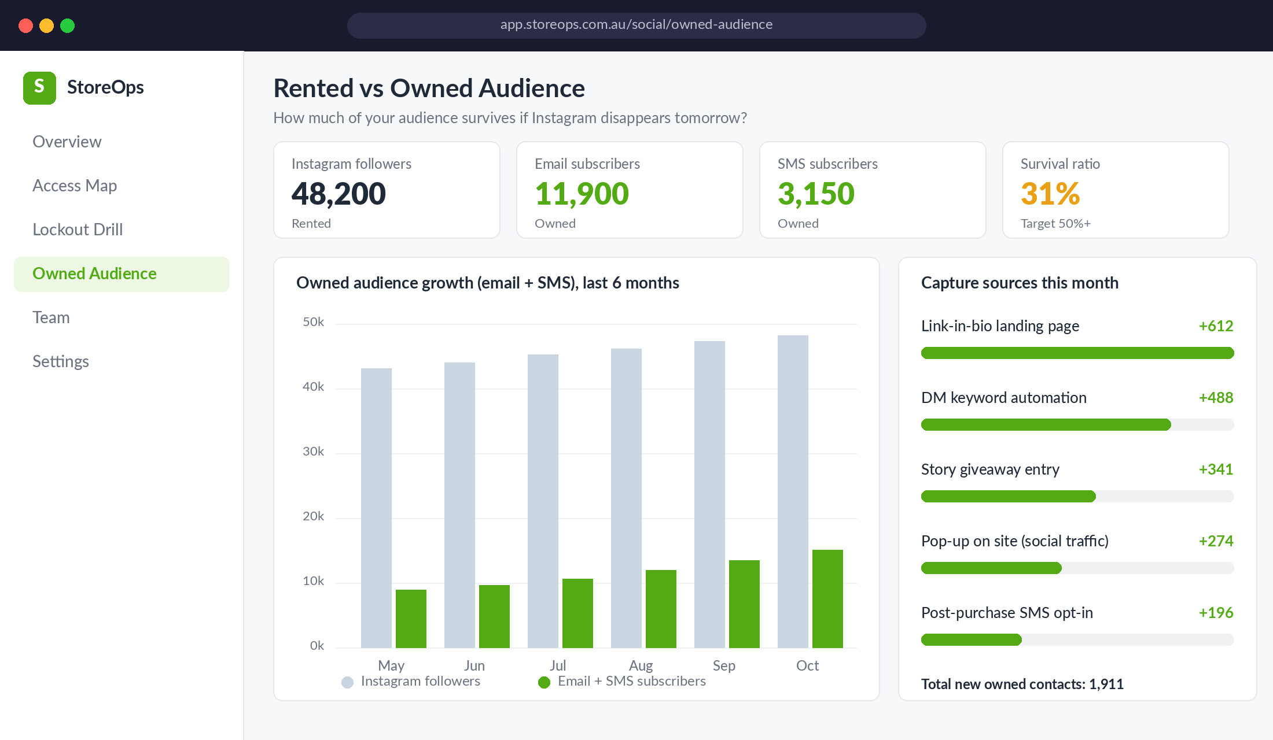Click the Aug Instagram followers grey bar
The height and width of the screenshot is (740, 1273).
tap(626, 498)
